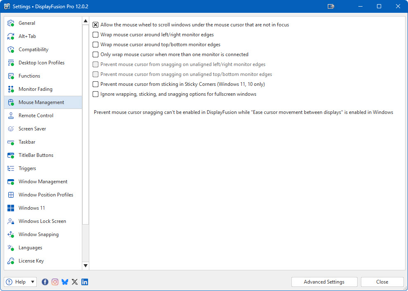Enable wrap mouse cursor around left/right edges

(x=95, y=35)
